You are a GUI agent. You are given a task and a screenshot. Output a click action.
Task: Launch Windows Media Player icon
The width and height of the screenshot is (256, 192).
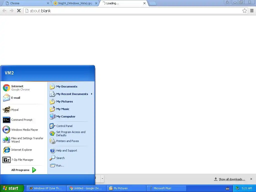(x=6, y=130)
